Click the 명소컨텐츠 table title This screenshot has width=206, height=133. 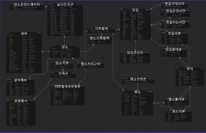coord(138,79)
